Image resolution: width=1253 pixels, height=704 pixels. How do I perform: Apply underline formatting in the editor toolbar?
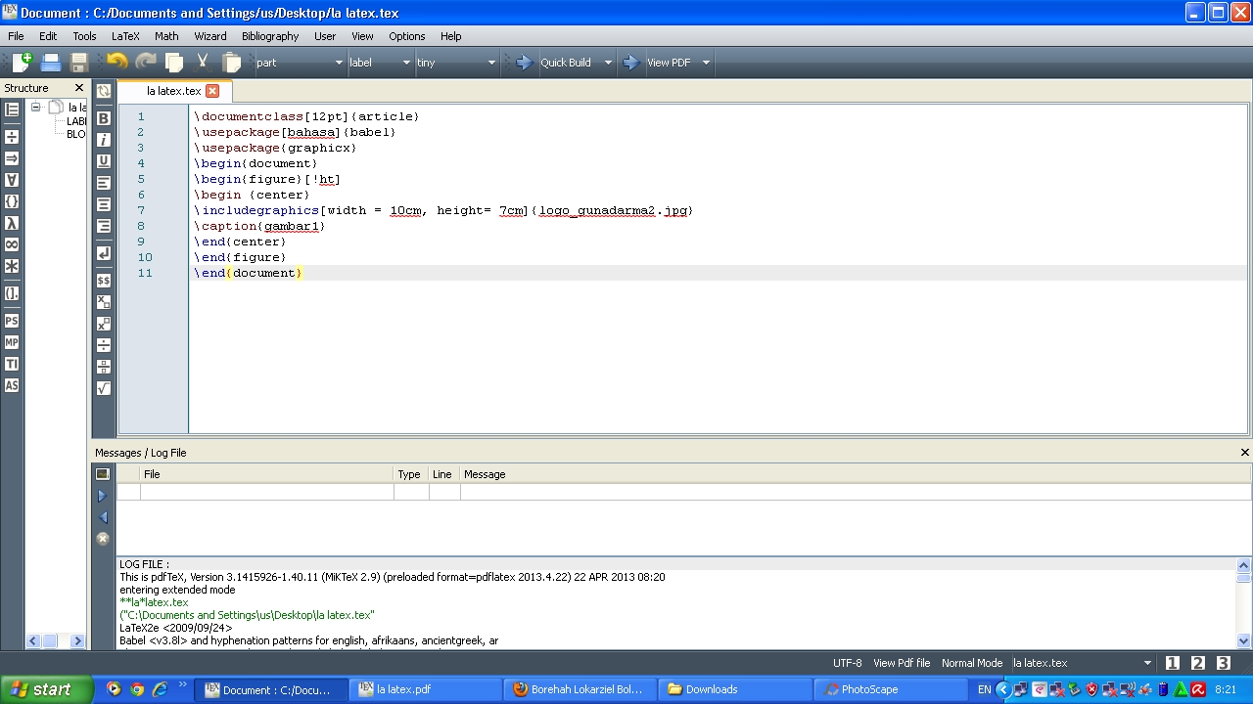pos(103,161)
